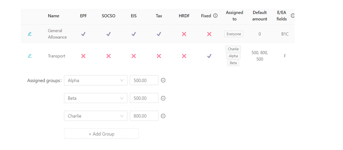Click the Transport row edit pencil
The width and height of the screenshot is (343, 150).
coord(30,56)
